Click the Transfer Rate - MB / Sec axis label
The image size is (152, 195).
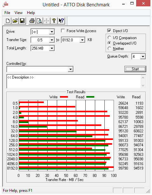[x=64, y=180]
